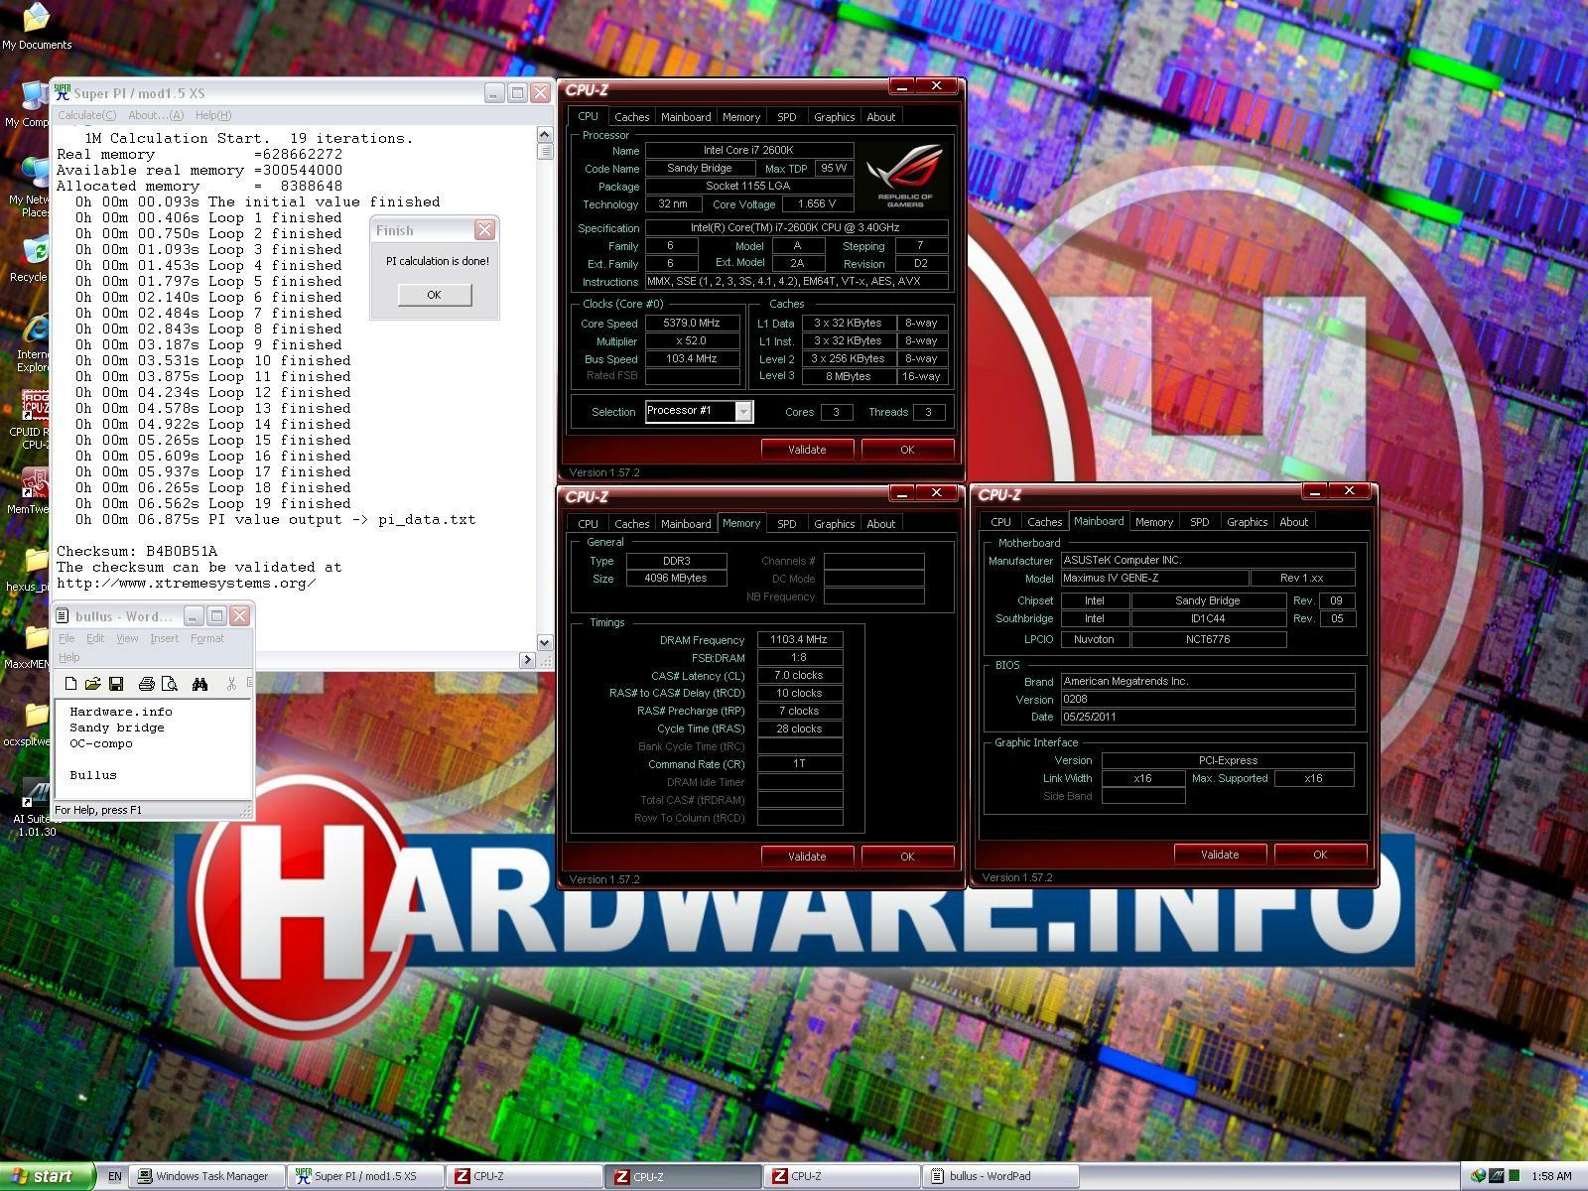Open the Calculate menu in Super PI
This screenshot has width=1588, height=1191.
pos(86,115)
